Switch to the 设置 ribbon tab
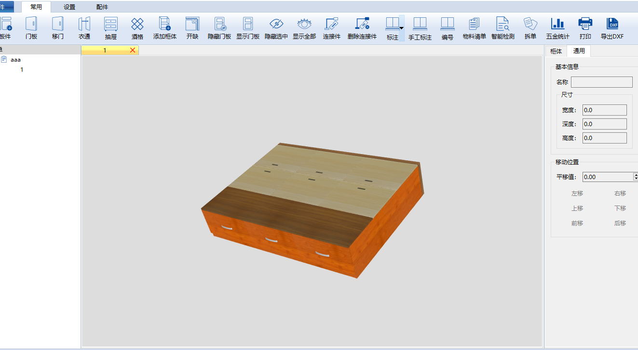 tap(69, 7)
